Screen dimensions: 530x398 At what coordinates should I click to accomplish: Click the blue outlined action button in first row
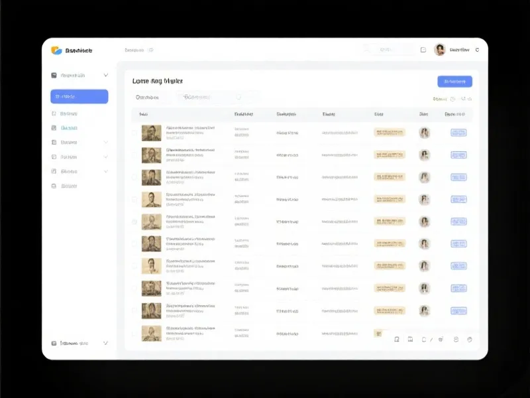point(458,133)
